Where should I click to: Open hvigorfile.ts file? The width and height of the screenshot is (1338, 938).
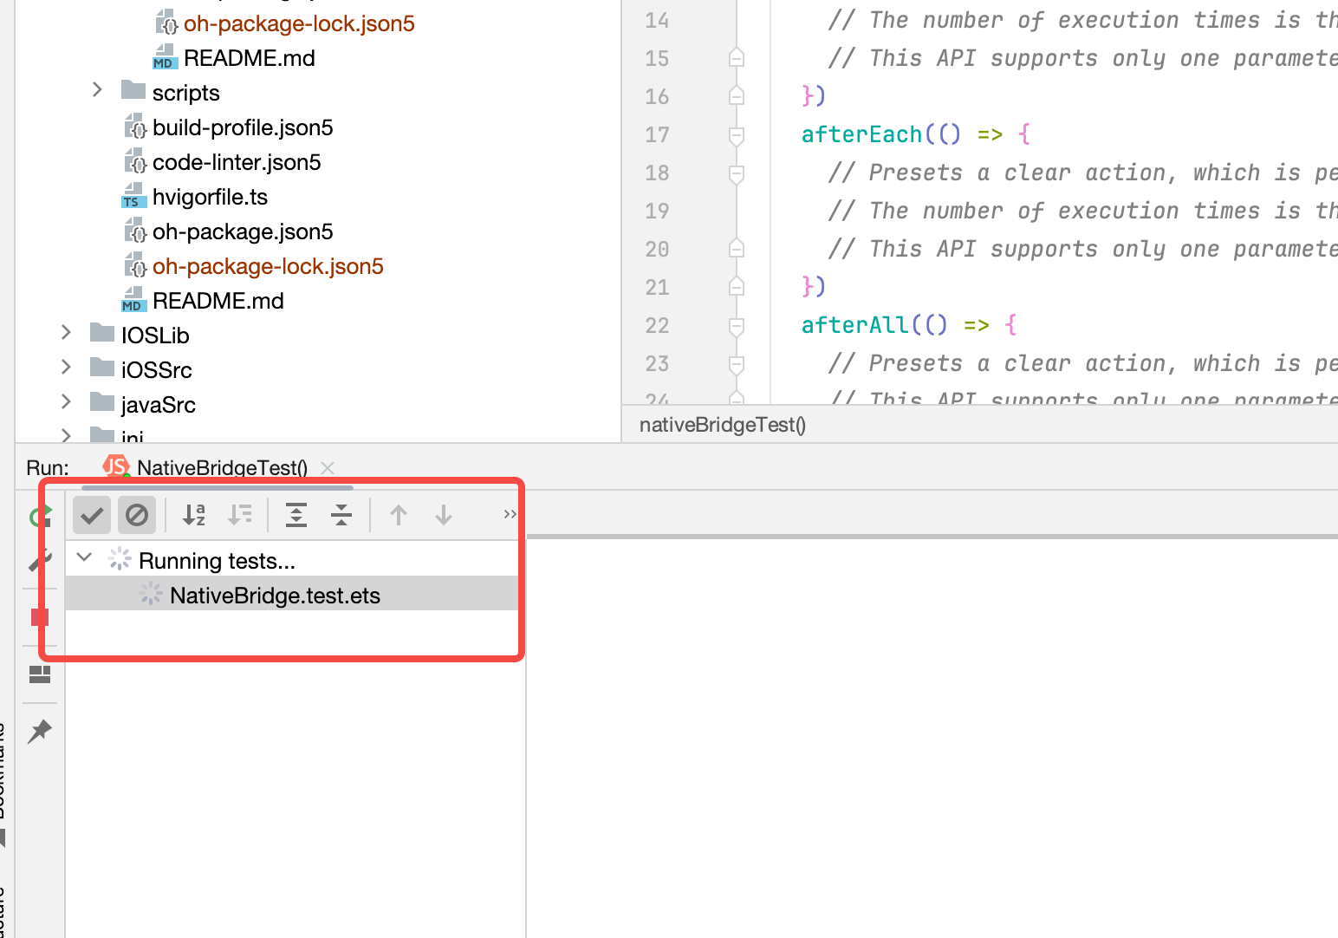[x=210, y=197]
